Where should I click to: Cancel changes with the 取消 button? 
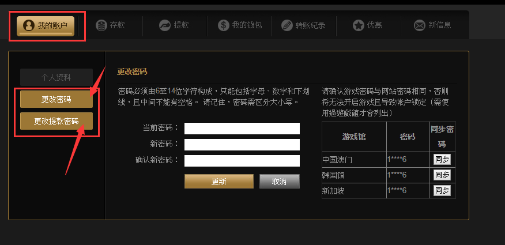(x=280, y=182)
